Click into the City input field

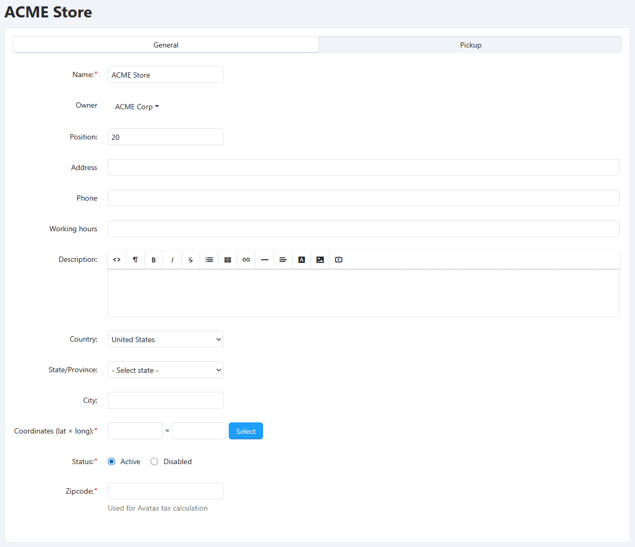[x=166, y=400]
